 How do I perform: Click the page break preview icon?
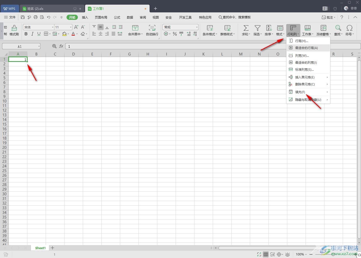tap(273, 254)
